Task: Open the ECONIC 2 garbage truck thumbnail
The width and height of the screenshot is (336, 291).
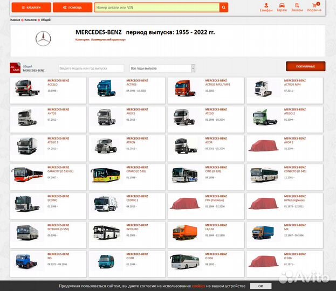Action: click(106, 204)
